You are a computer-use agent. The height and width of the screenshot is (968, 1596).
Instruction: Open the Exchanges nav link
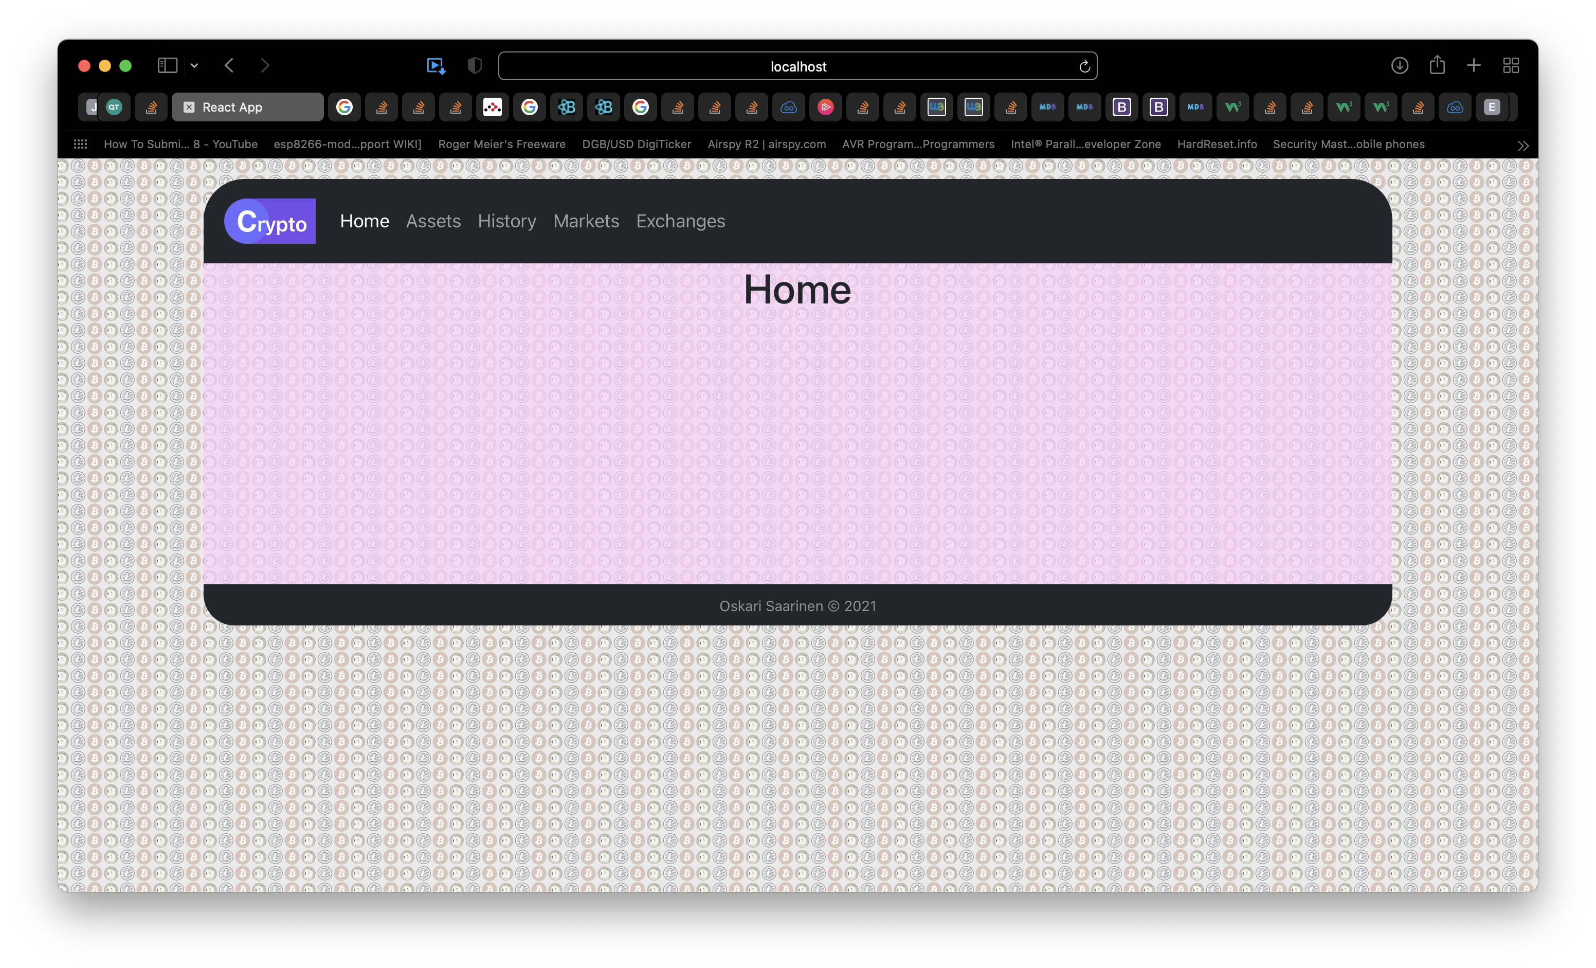pos(680,221)
